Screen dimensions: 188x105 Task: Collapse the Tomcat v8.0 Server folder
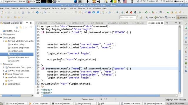(x=4, y=41)
